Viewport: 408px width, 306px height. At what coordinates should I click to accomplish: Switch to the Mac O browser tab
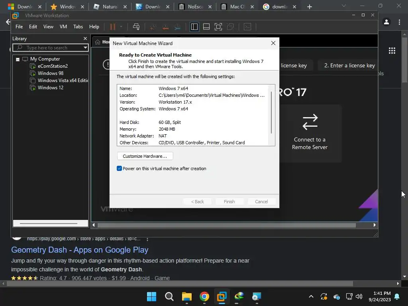coord(237,7)
